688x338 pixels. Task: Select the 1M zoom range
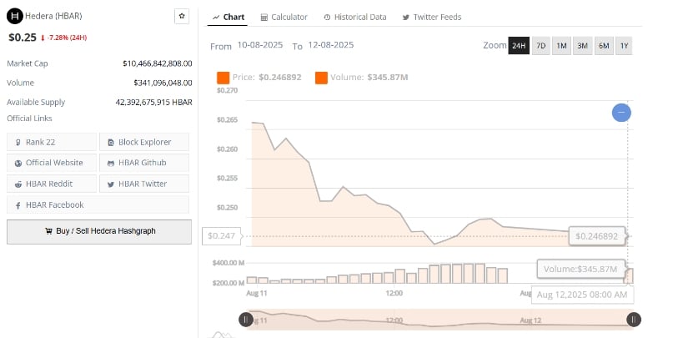coord(561,46)
